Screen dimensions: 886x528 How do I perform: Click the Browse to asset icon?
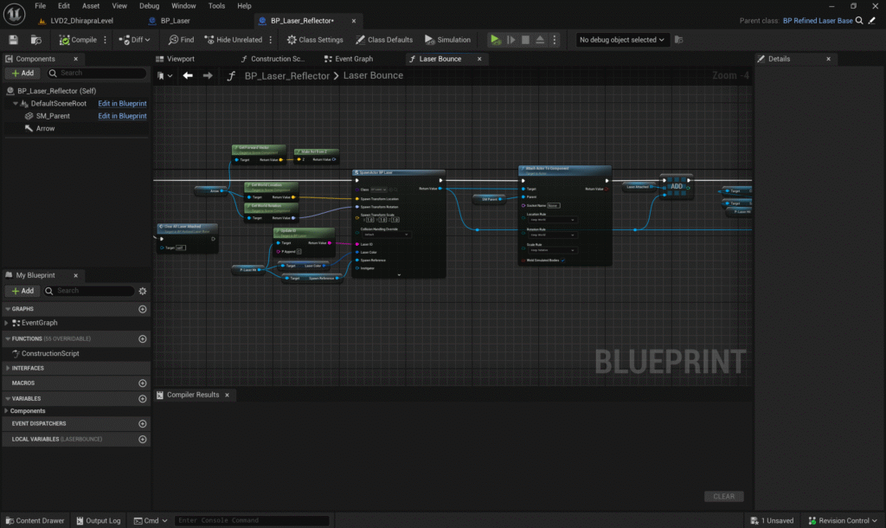click(x=35, y=40)
